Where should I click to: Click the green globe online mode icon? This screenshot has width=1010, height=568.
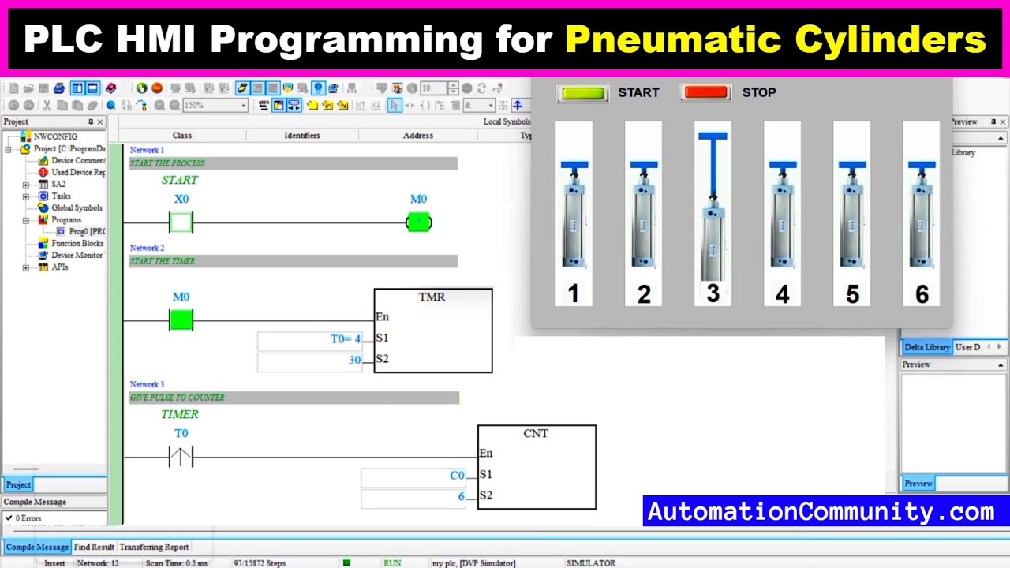point(141,88)
